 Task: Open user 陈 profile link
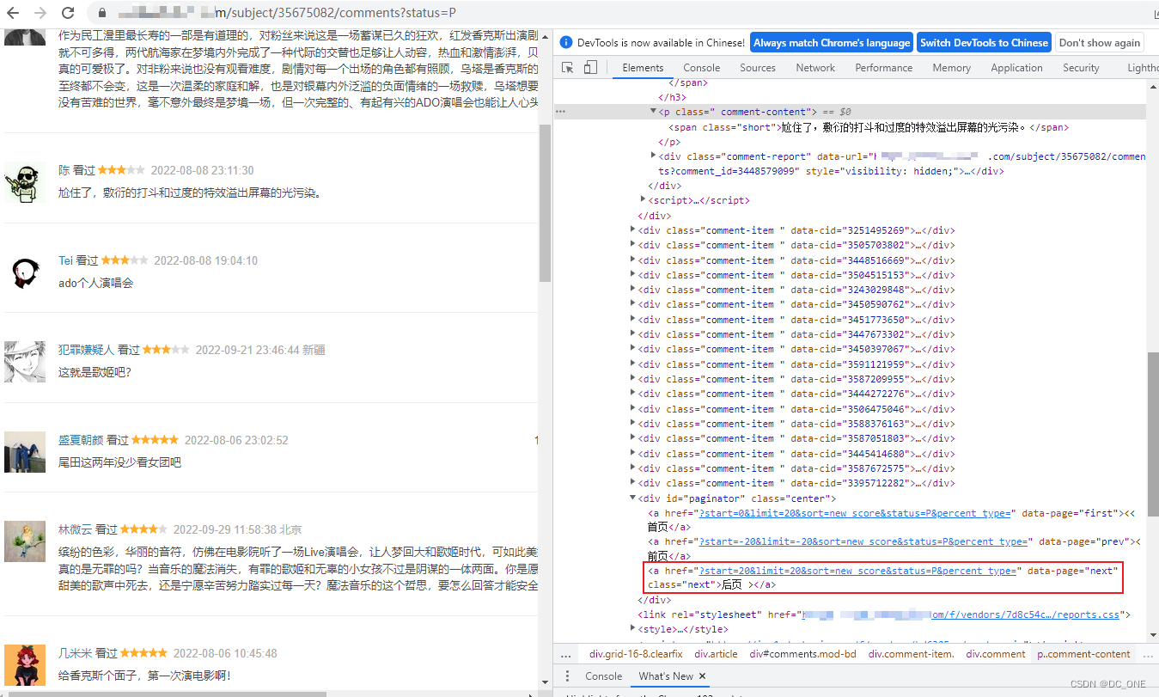tap(64, 170)
